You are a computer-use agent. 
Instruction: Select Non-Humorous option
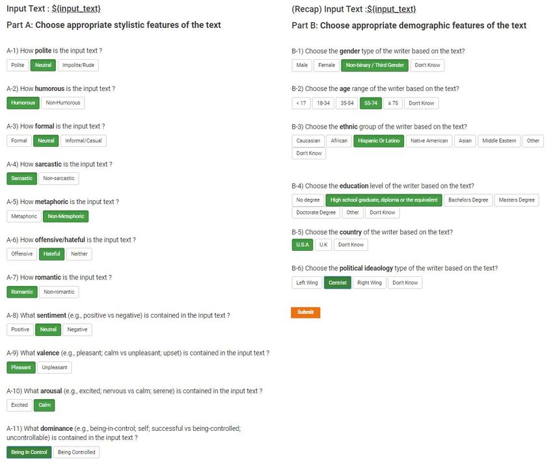pyautogui.click(x=62, y=103)
